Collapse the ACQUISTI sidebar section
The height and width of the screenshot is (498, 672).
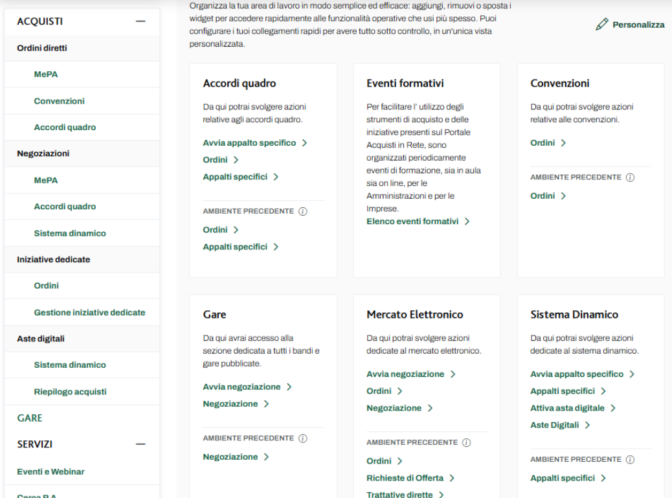pos(140,21)
